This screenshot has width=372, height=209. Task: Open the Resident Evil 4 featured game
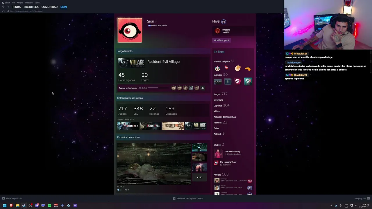point(150,126)
